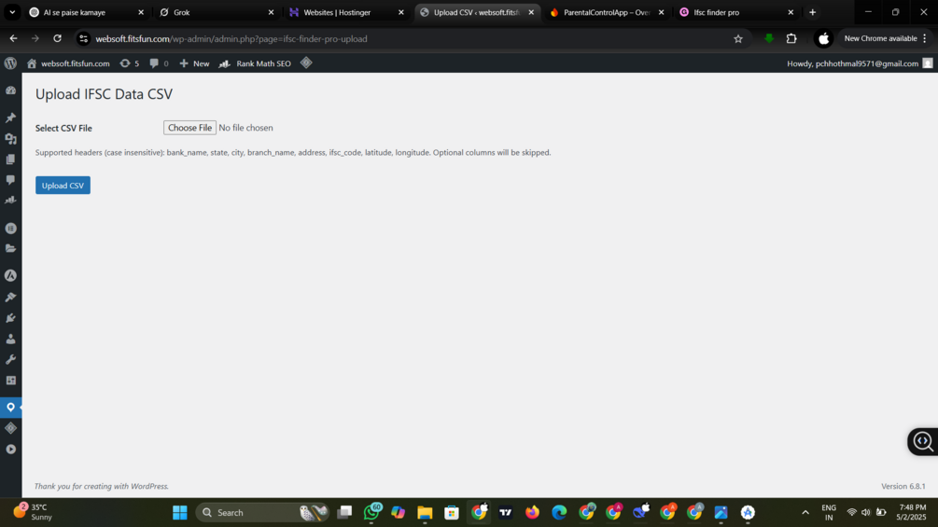The height and width of the screenshot is (527, 938).
Task: Open the IFSC Finder location-pin menu
Action: pos(11,408)
